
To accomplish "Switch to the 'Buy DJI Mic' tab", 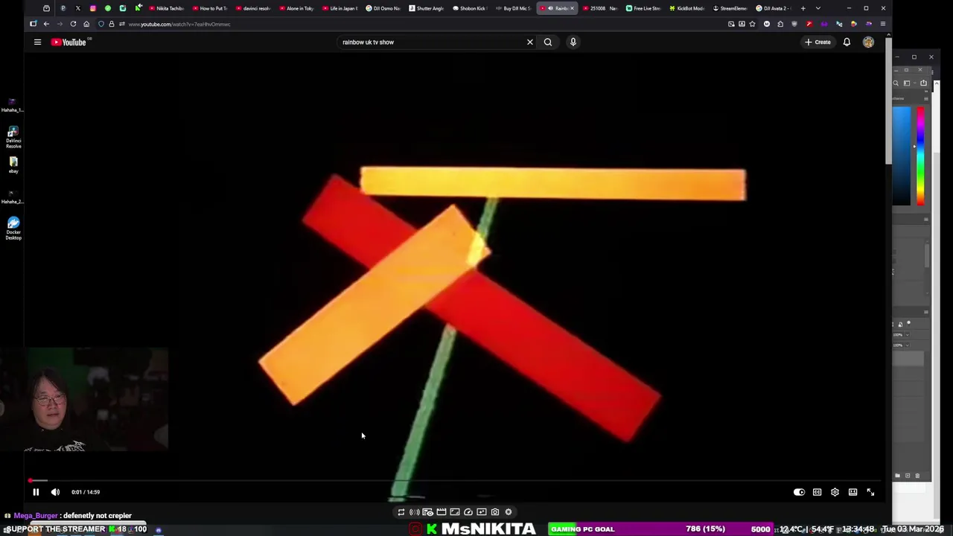I will coord(513,8).
